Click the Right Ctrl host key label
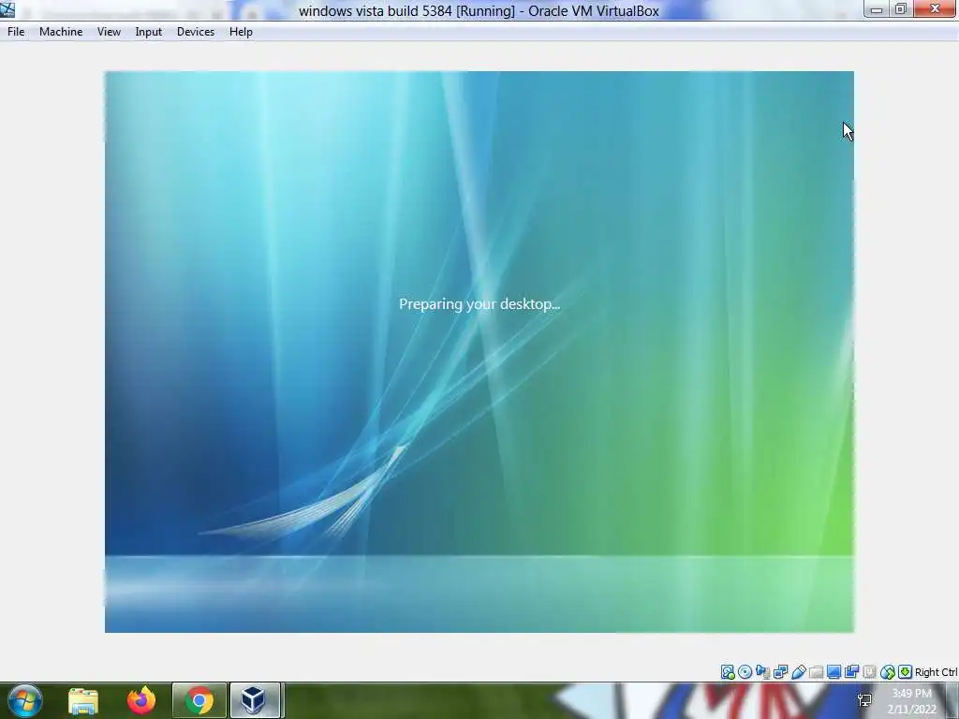959x719 pixels. (936, 672)
